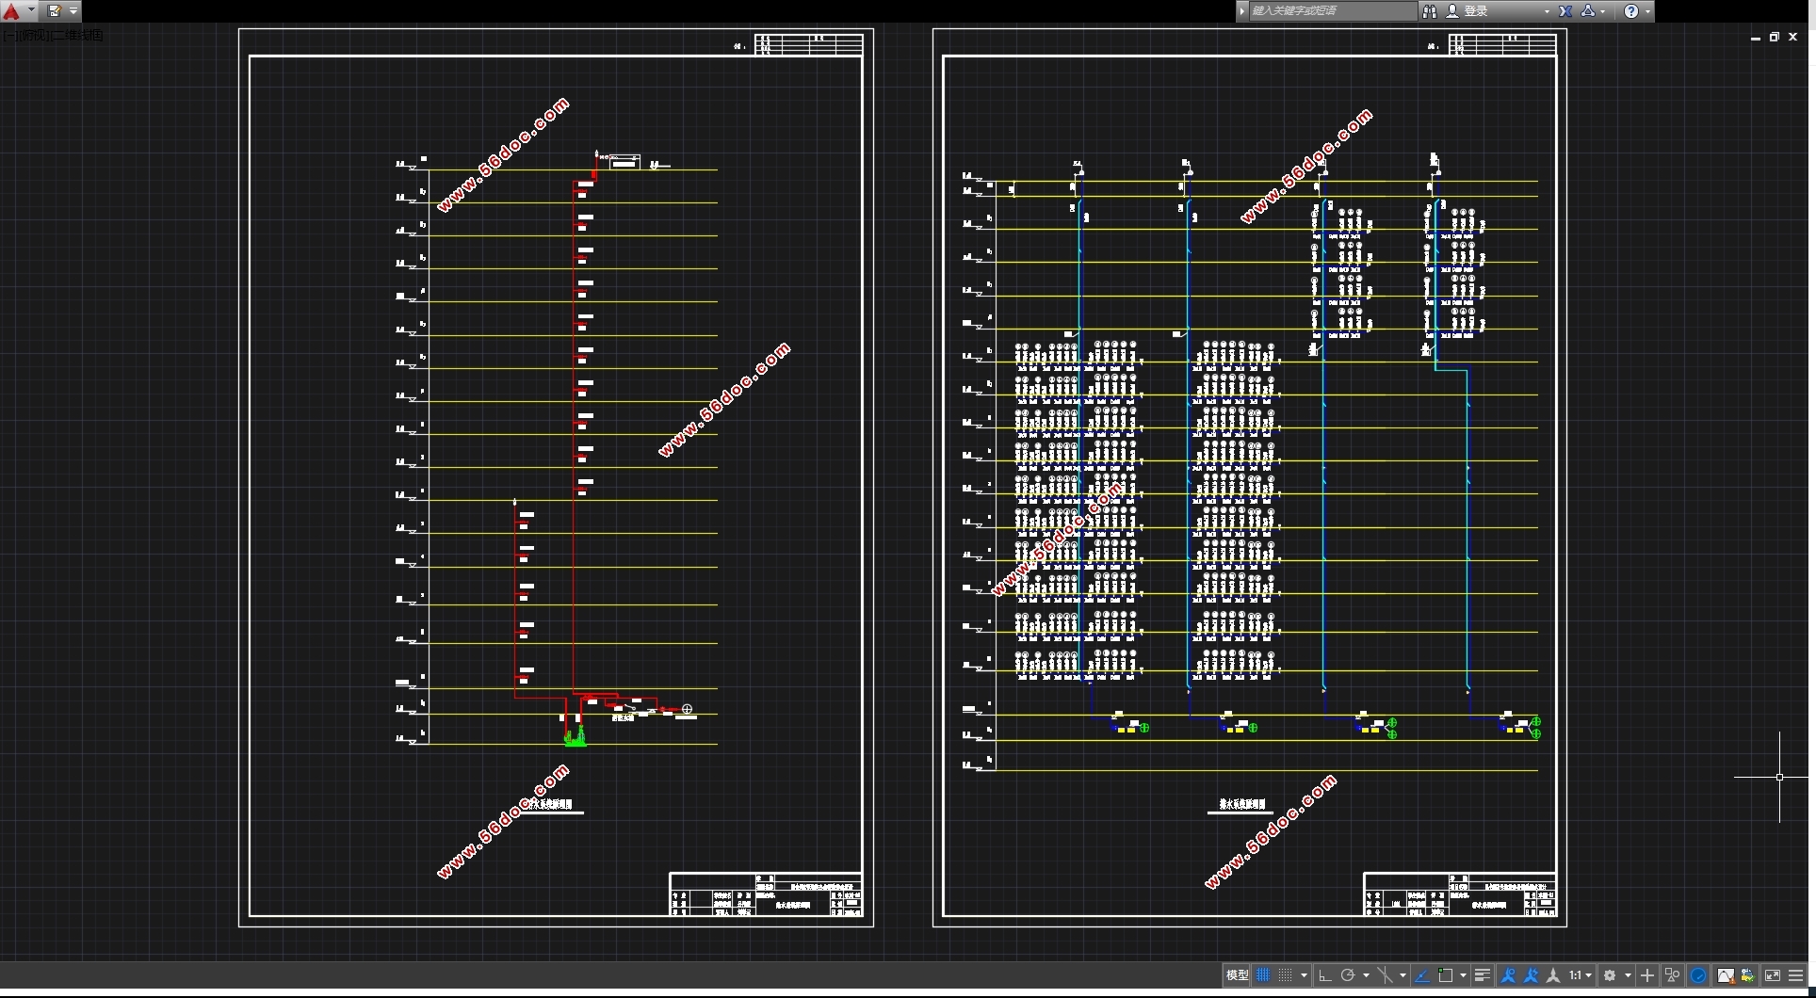This screenshot has width=1816, height=998.
Task: Click the annotation monitor plus icon
Action: [x=1647, y=975]
